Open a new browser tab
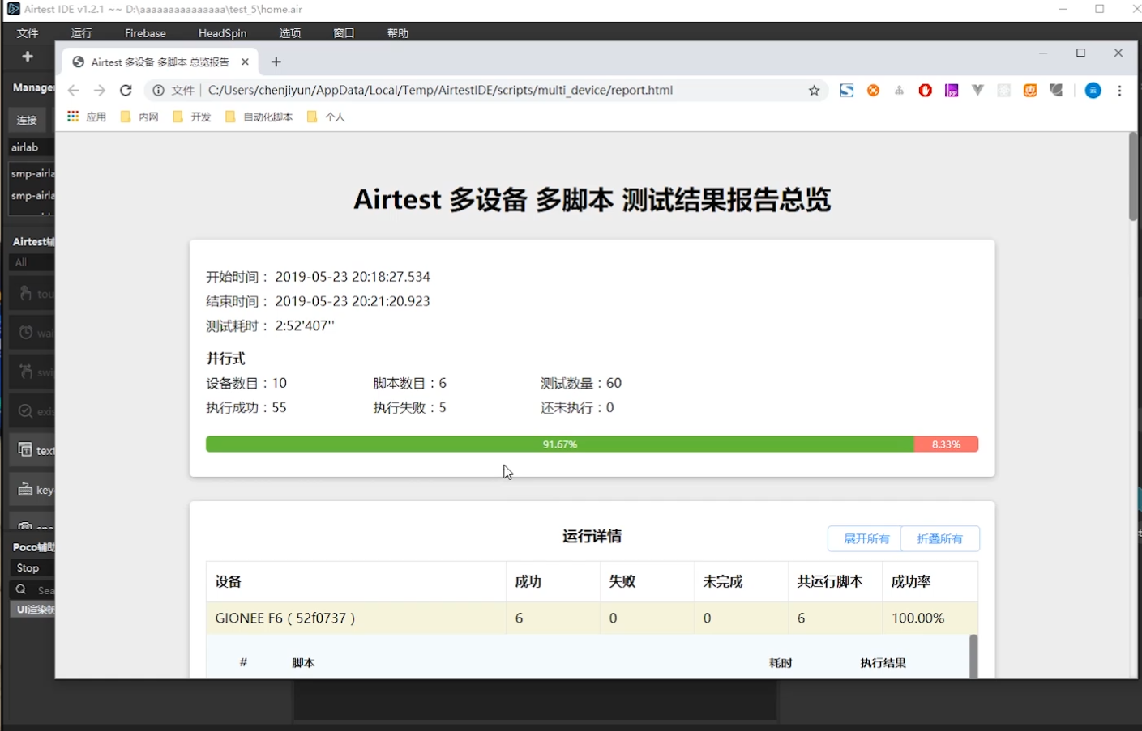This screenshot has width=1142, height=731. pos(276,62)
